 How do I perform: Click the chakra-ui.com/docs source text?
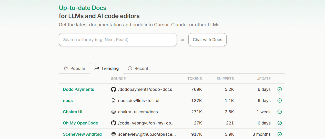(x=138, y=112)
